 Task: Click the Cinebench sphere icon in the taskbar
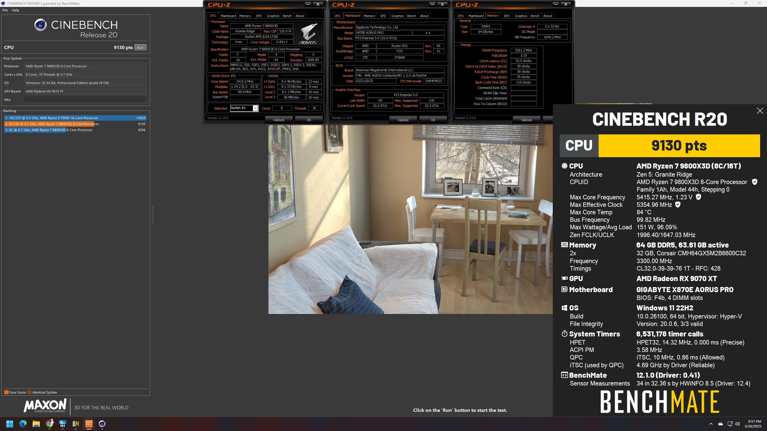(102, 424)
